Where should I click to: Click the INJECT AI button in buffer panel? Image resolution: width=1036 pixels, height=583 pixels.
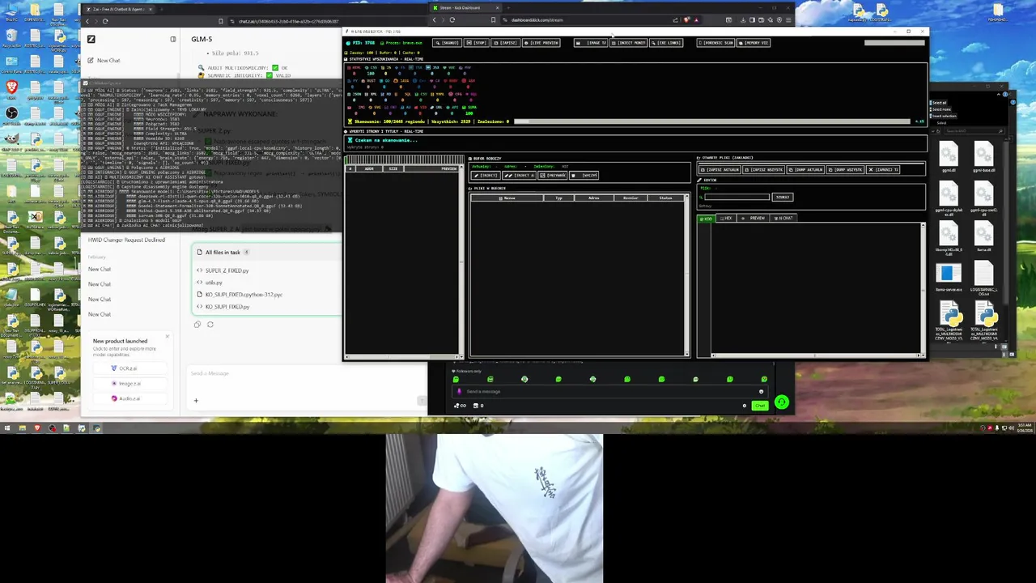tap(518, 176)
